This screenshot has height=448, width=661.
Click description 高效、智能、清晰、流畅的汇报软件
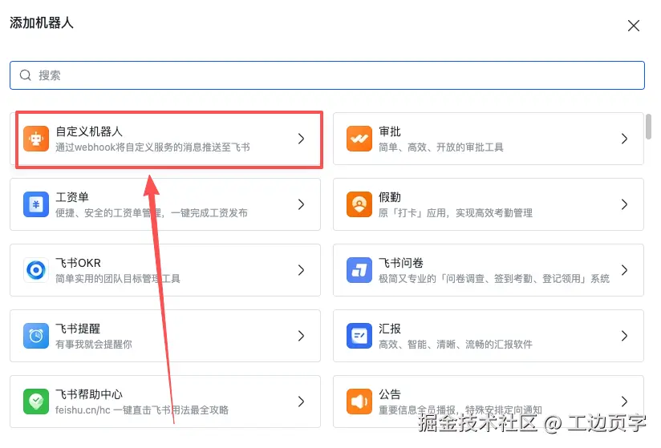(x=456, y=344)
